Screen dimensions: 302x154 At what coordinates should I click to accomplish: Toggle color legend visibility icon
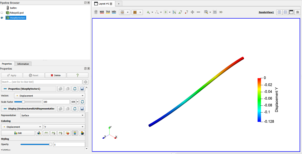pyautogui.click(x=75, y=133)
